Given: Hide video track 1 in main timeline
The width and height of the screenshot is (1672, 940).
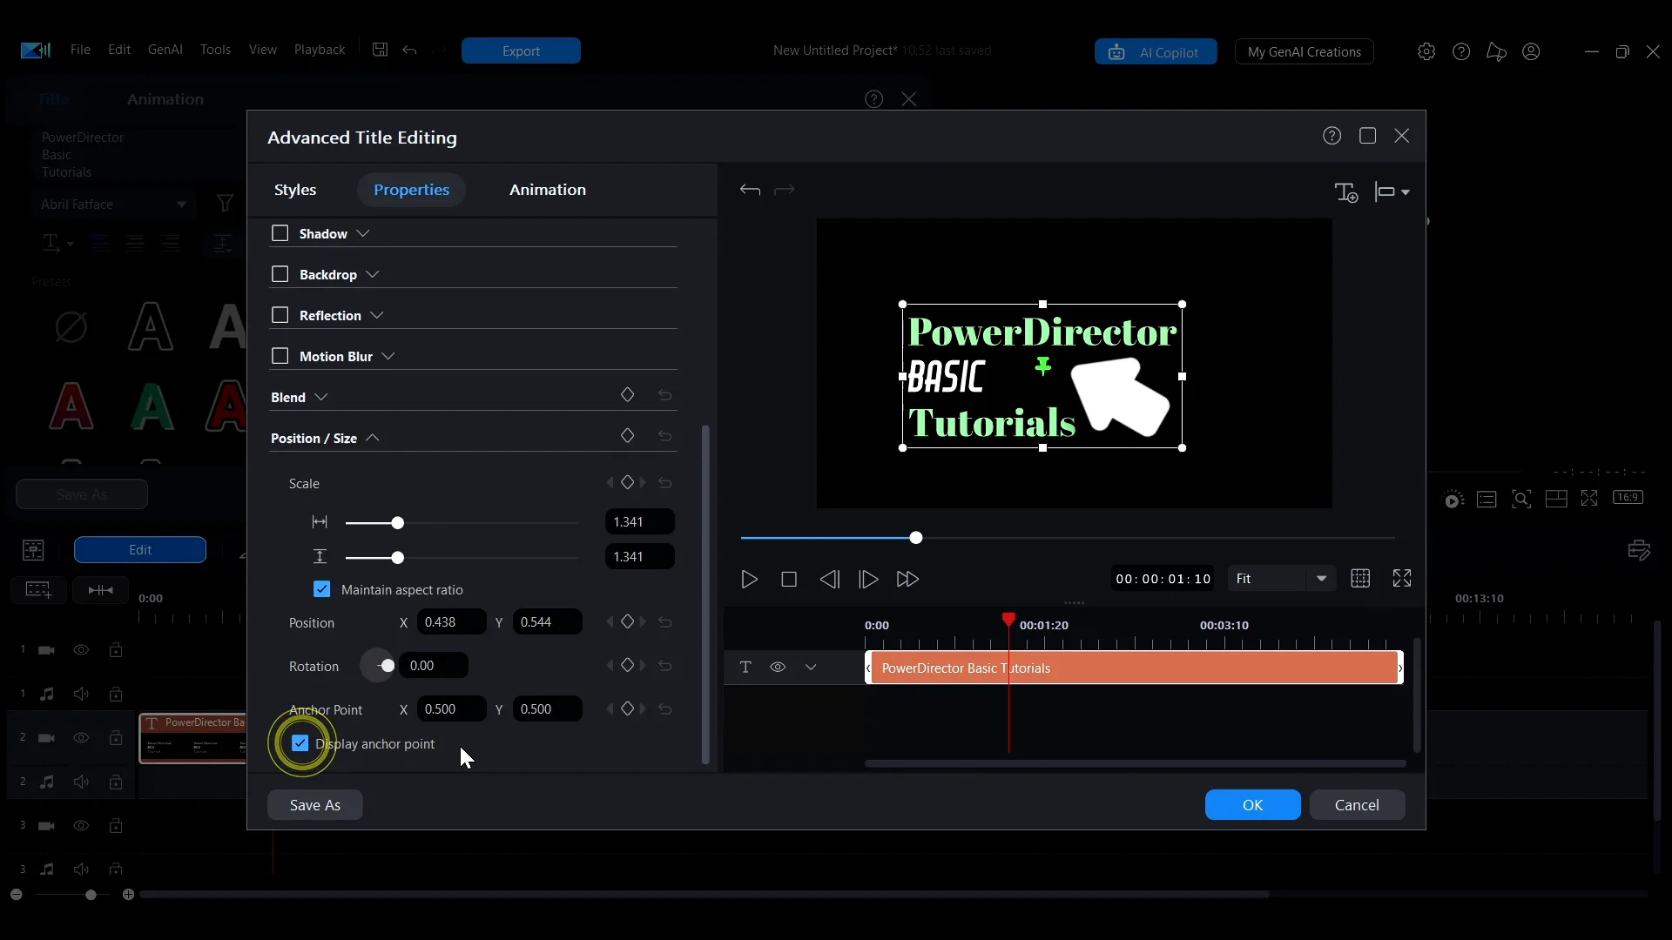Looking at the screenshot, I should (x=81, y=650).
